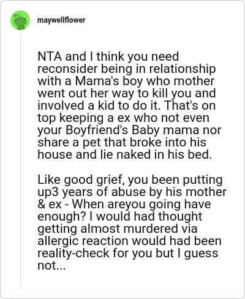The height and width of the screenshot is (299, 245).
Task: Click the ampersand before "ex"
Action: [x=41, y=204]
